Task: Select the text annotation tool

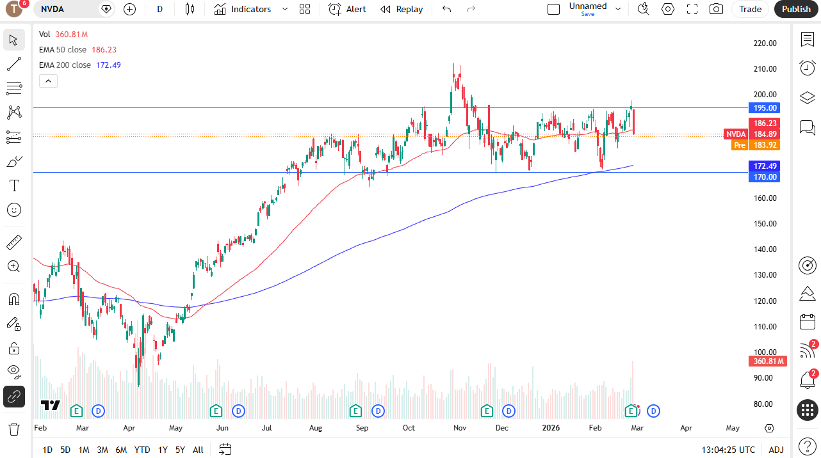Action: 13,186
